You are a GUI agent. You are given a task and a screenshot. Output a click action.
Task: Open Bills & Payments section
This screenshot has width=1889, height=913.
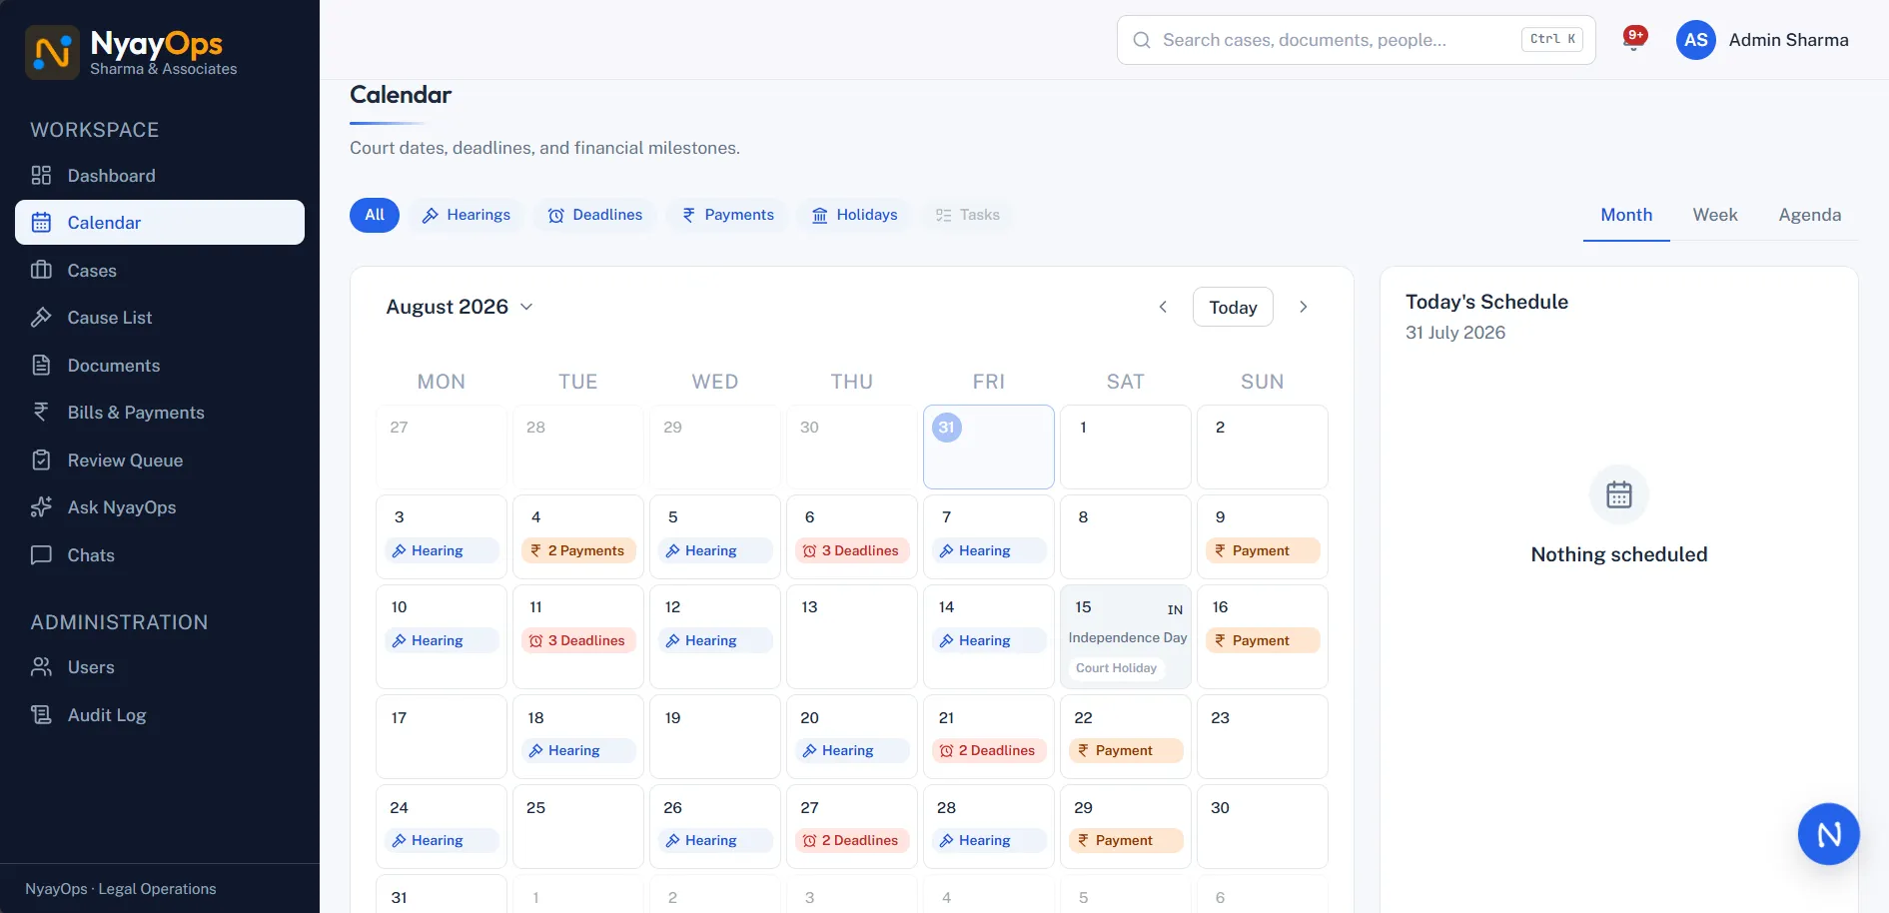coord(160,413)
